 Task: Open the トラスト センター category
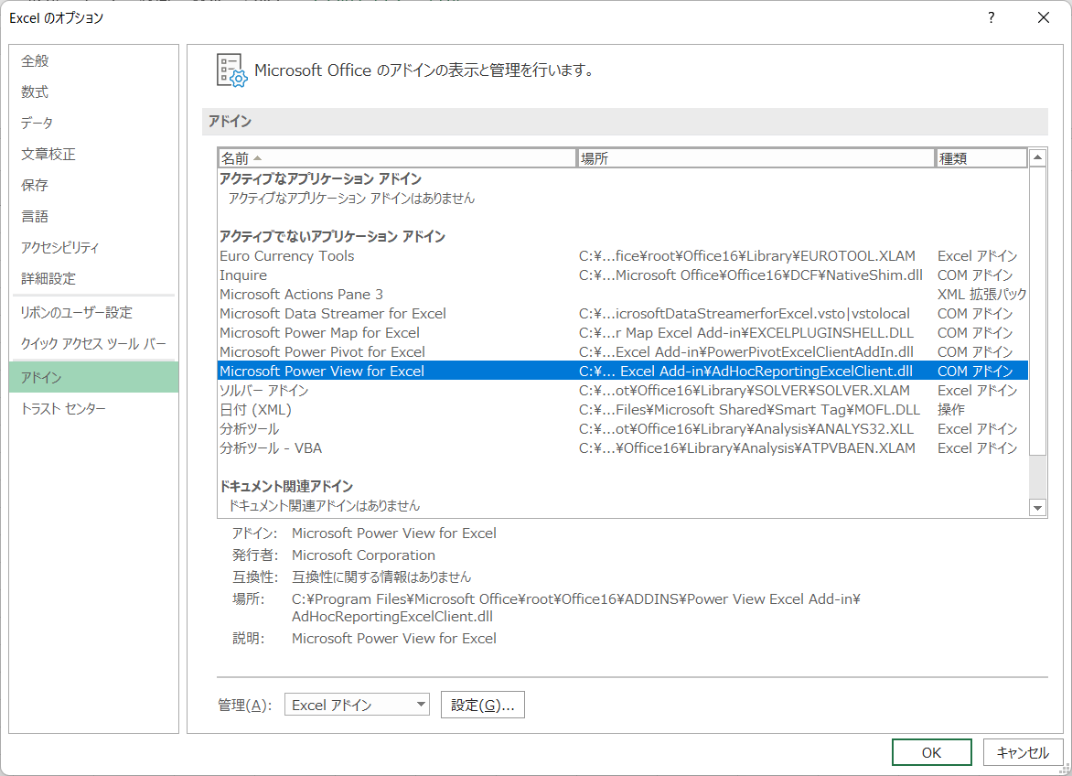(x=93, y=408)
